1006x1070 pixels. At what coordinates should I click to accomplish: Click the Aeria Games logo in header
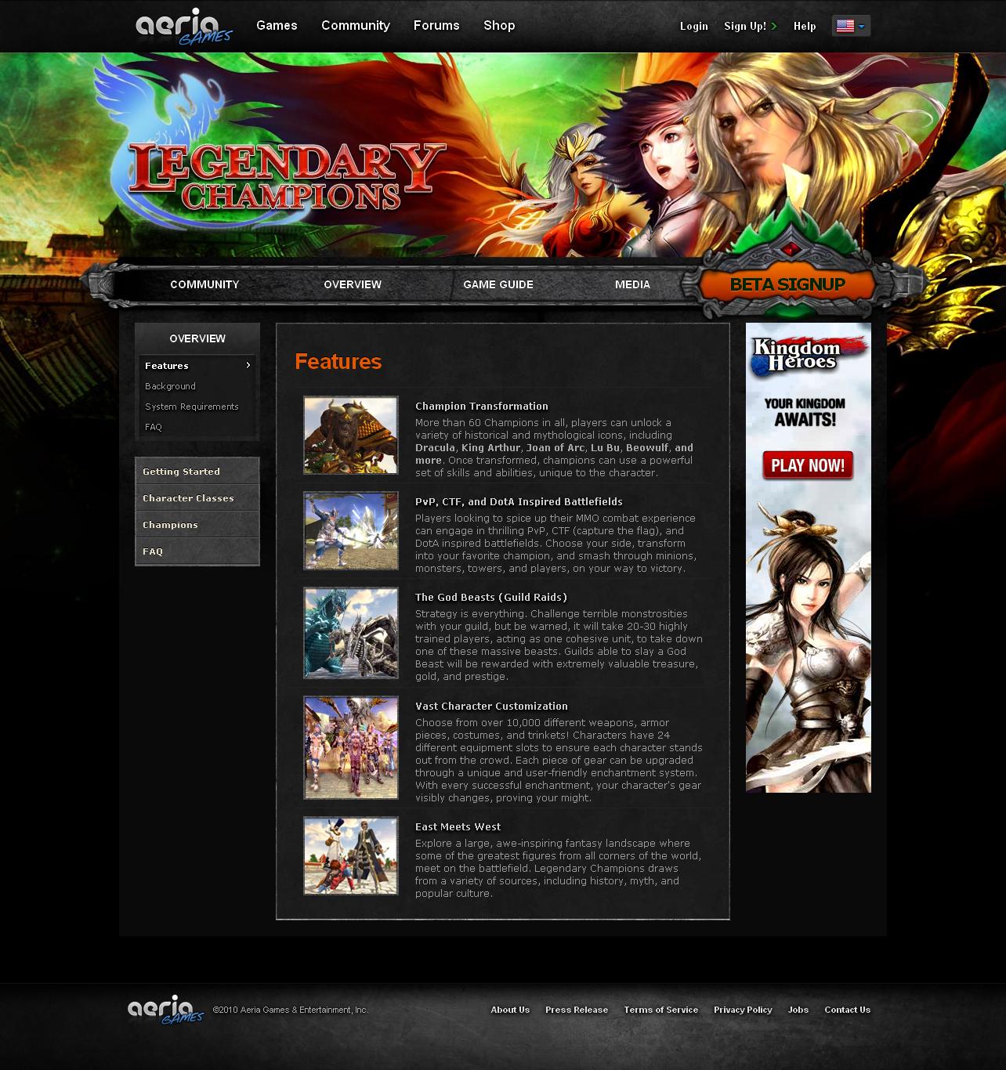point(183,27)
